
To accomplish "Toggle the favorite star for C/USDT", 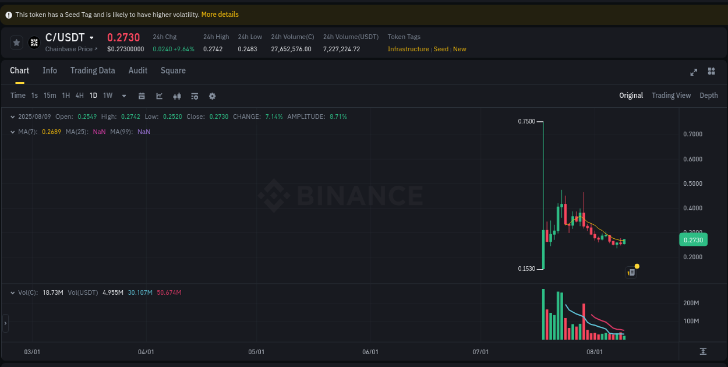I will click(16, 42).
